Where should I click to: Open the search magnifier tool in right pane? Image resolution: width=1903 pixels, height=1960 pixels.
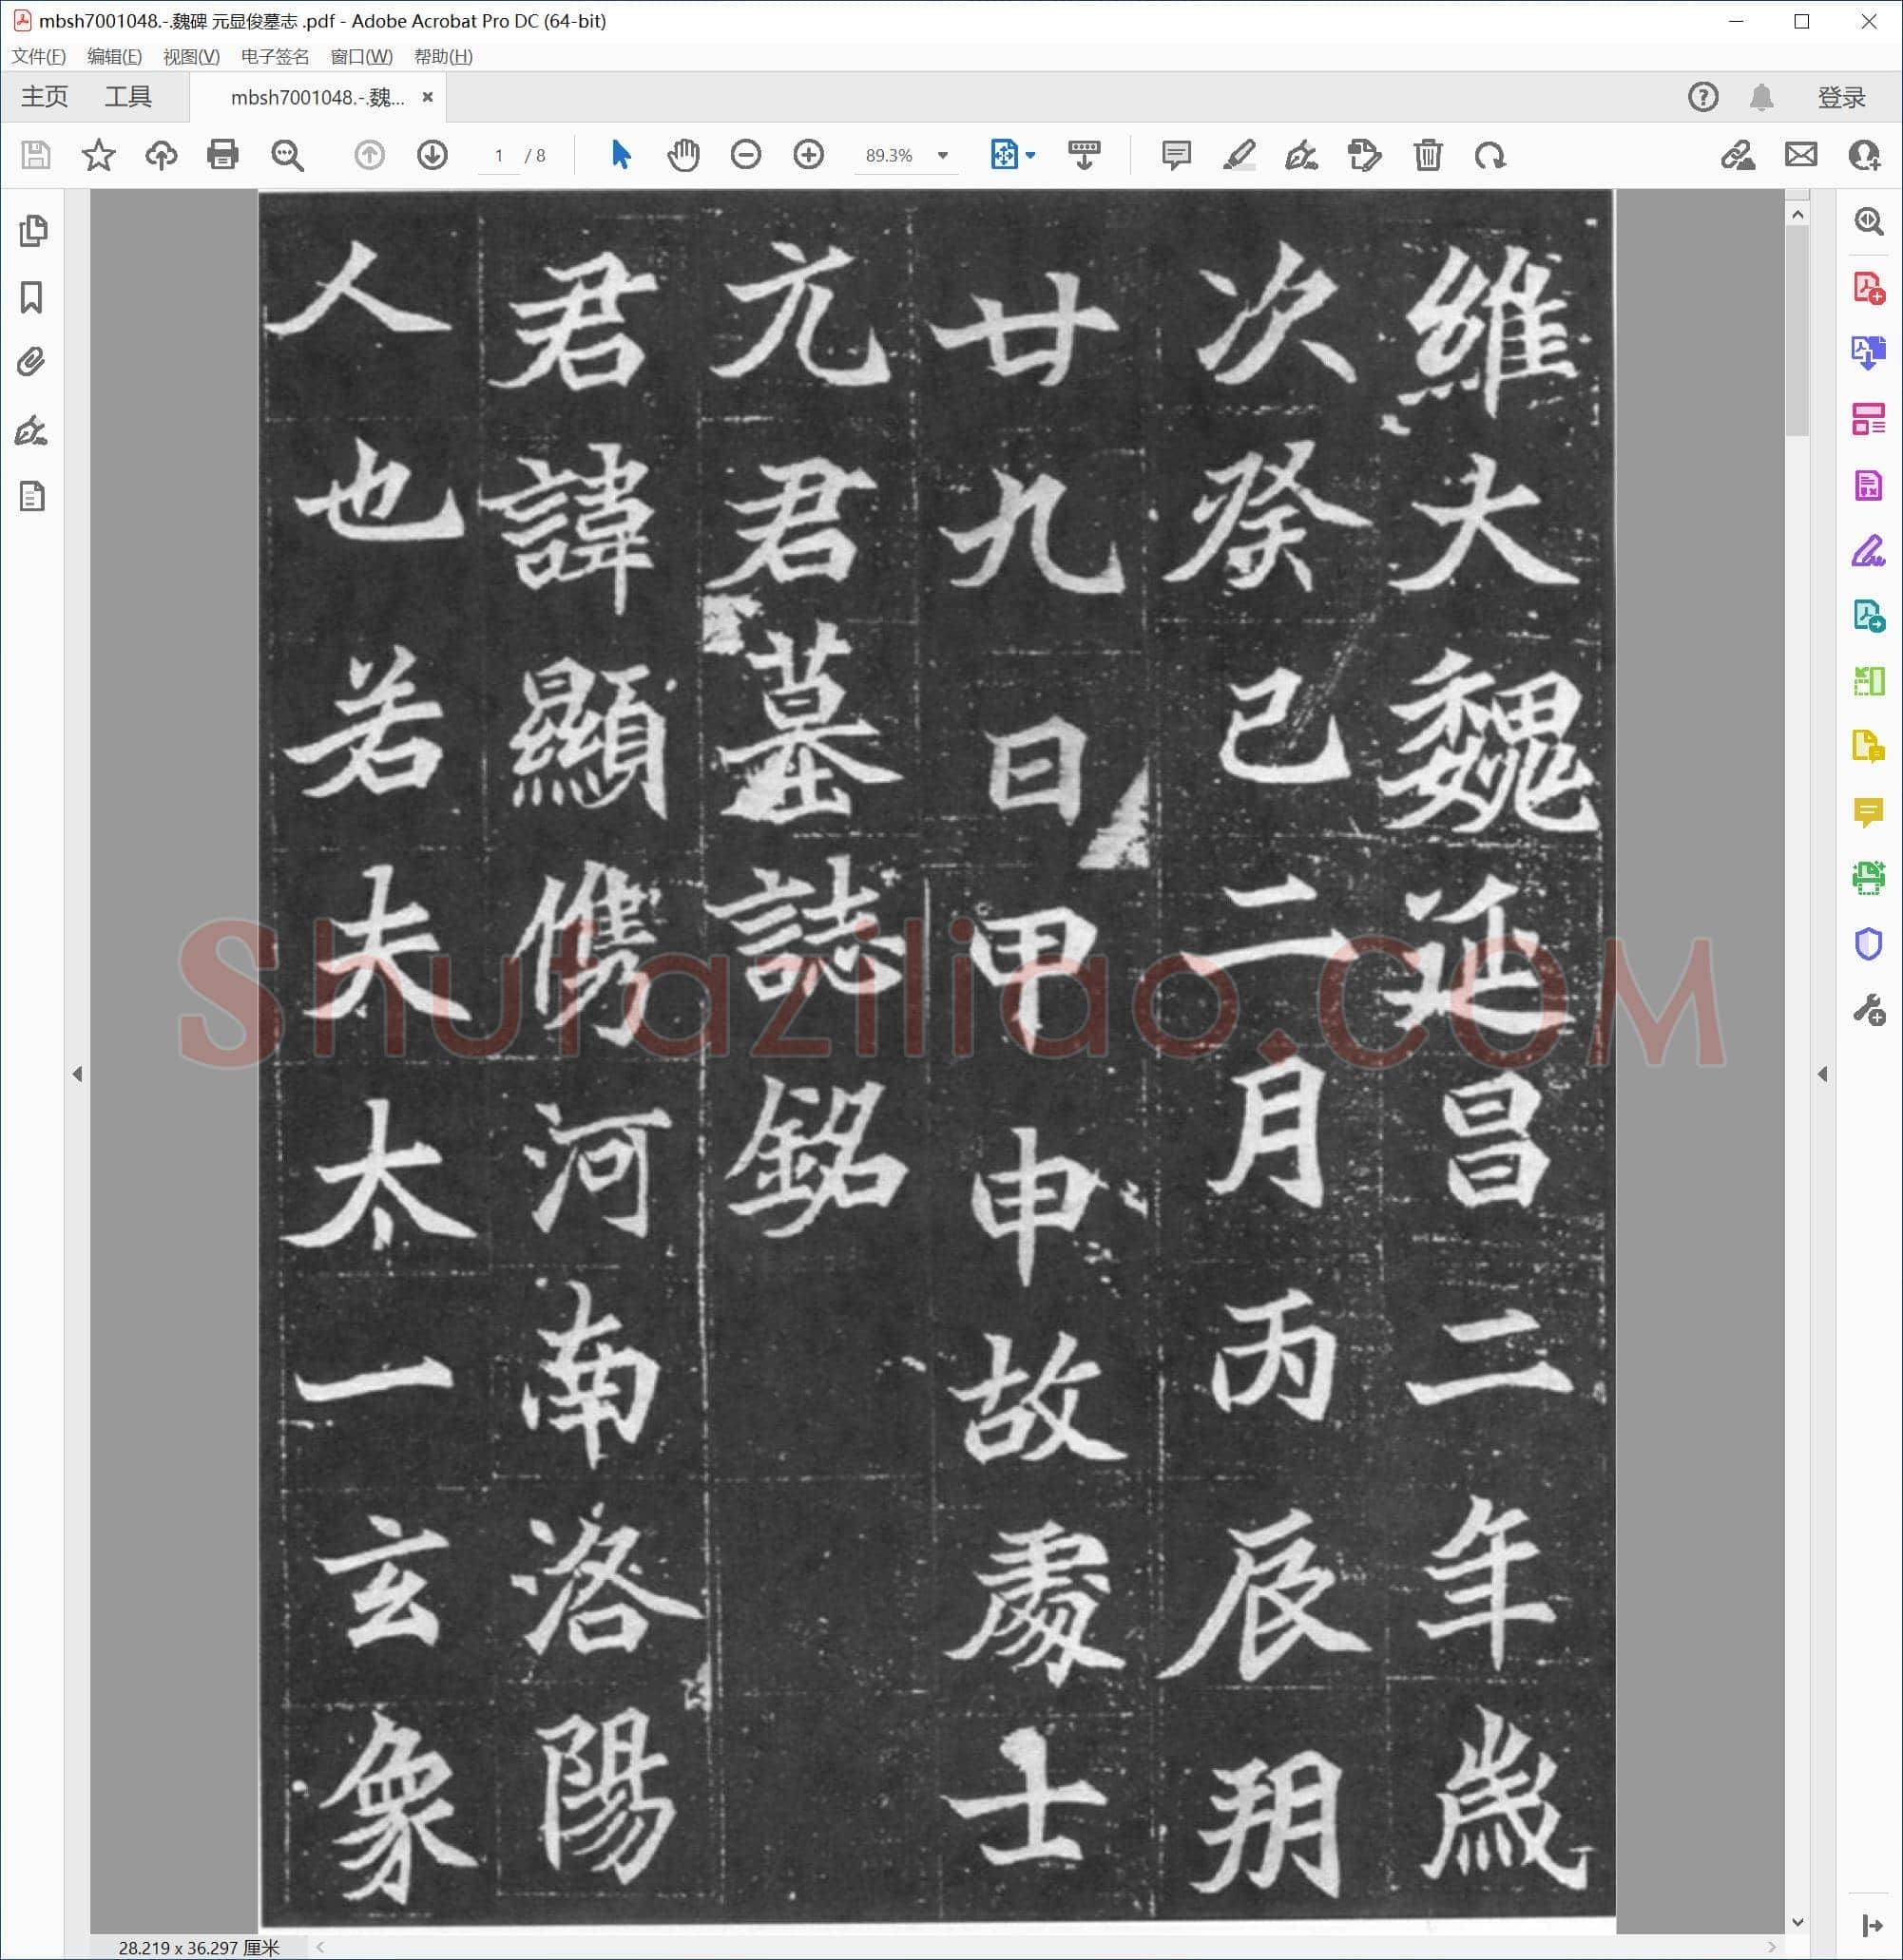[x=1868, y=221]
